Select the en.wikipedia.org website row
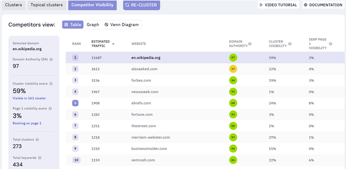This screenshot has width=346, height=169. point(206,58)
